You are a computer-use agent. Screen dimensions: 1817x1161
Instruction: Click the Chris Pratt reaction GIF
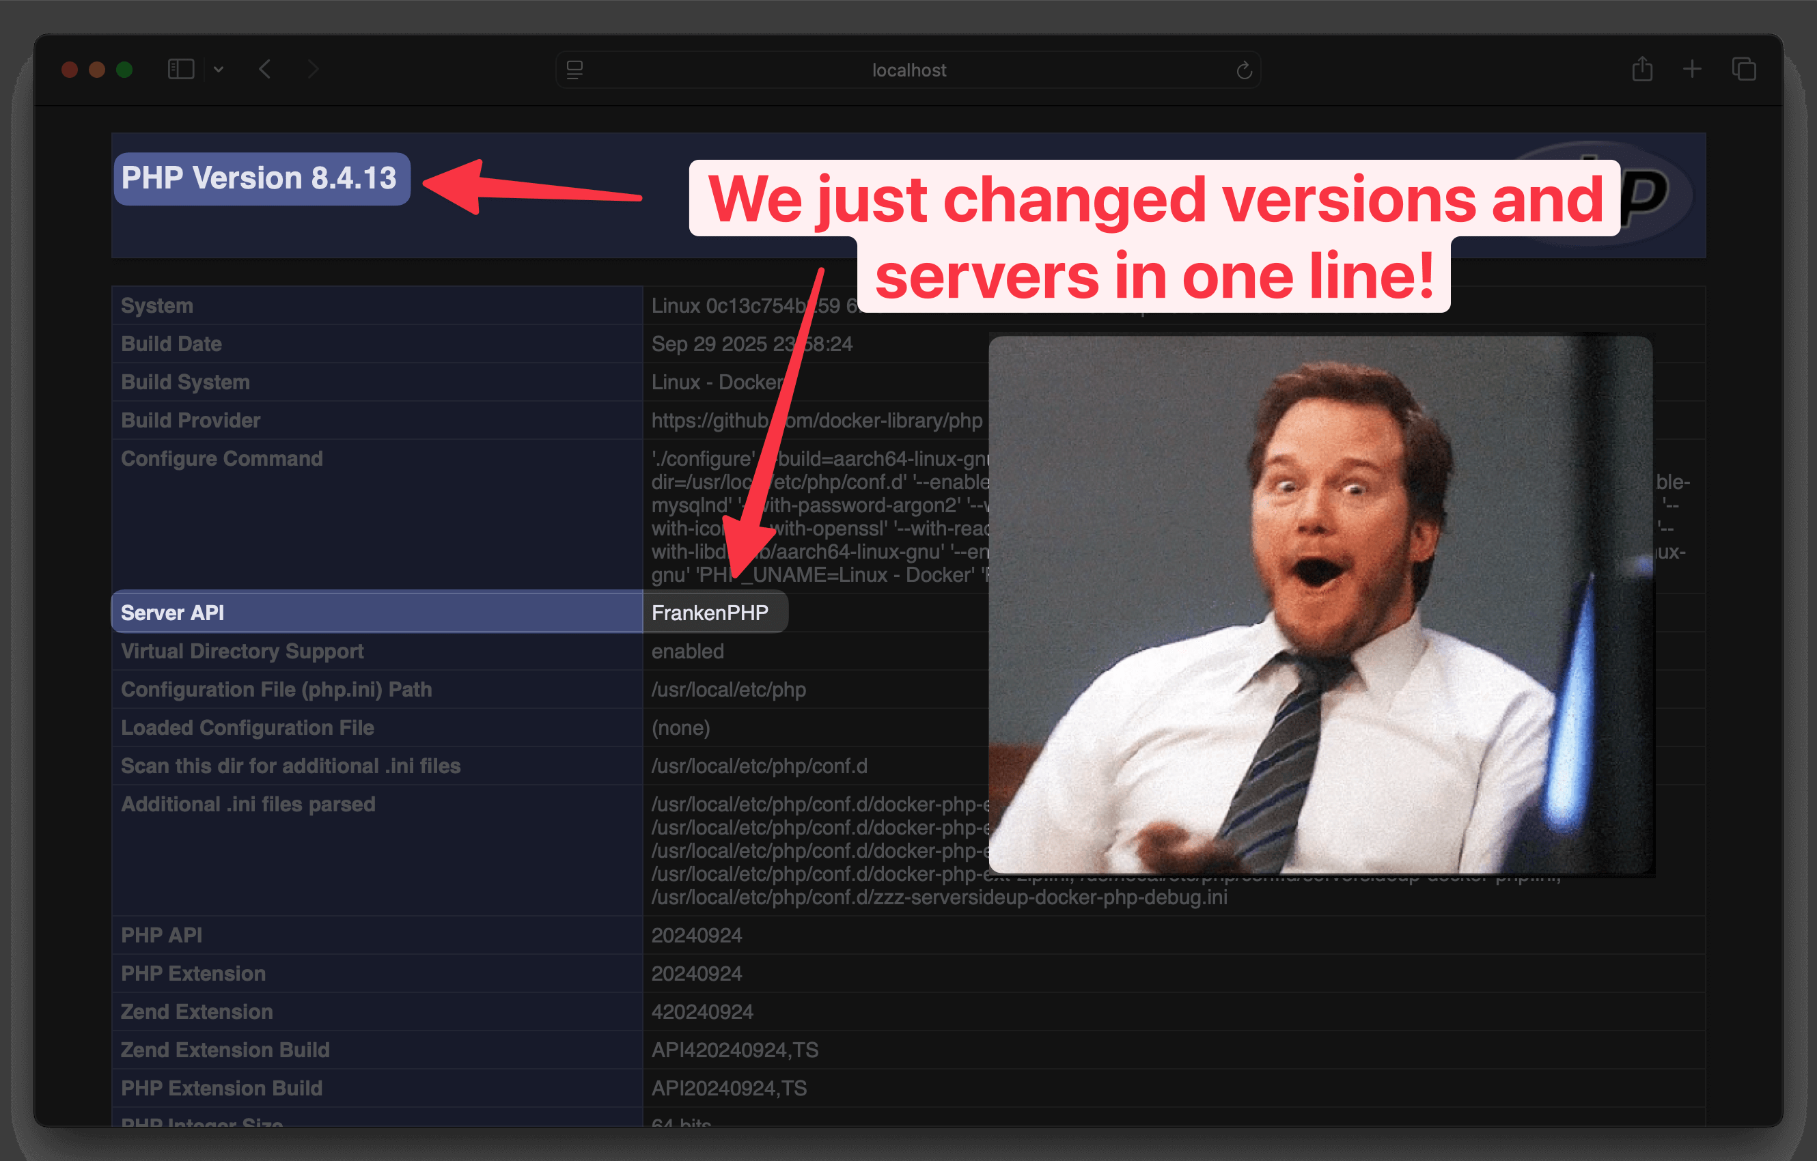(x=1320, y=604)
